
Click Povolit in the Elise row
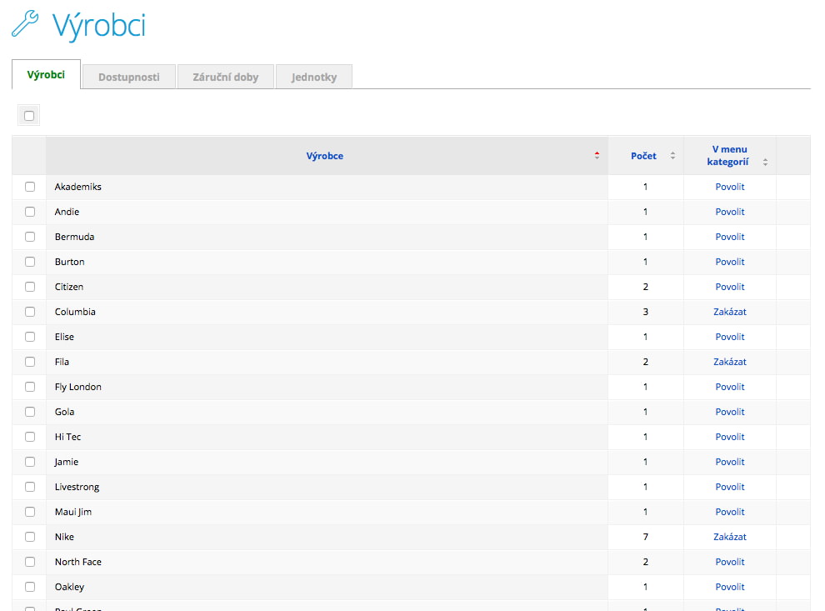click(x=730, y=337)
